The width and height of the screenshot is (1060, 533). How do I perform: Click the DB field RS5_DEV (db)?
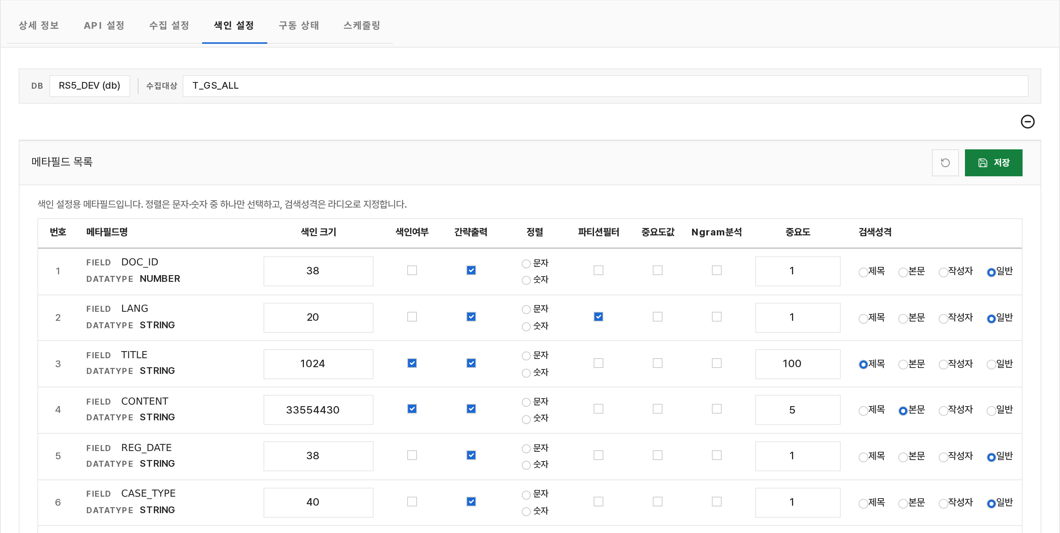point(90,86)
